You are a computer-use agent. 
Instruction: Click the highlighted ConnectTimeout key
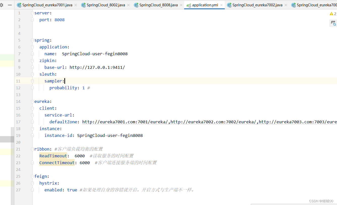click(57, 163)
